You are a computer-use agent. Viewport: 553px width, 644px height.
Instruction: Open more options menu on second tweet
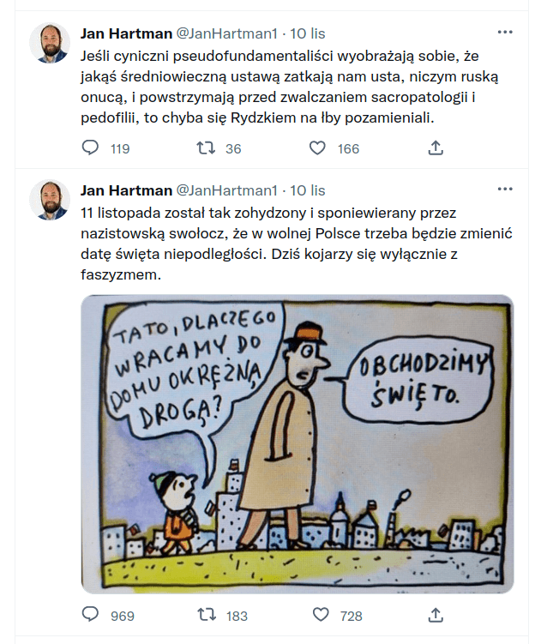click(505, 189)
